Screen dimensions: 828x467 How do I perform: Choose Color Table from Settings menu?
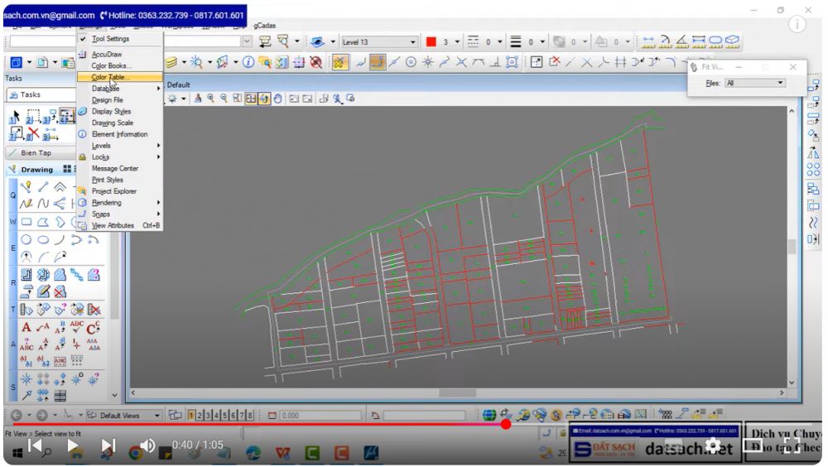click(x=110, y=77)
